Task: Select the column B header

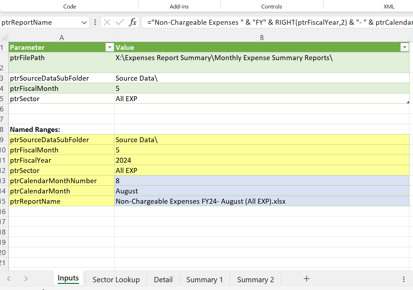Action: click(x=262, y=37)
